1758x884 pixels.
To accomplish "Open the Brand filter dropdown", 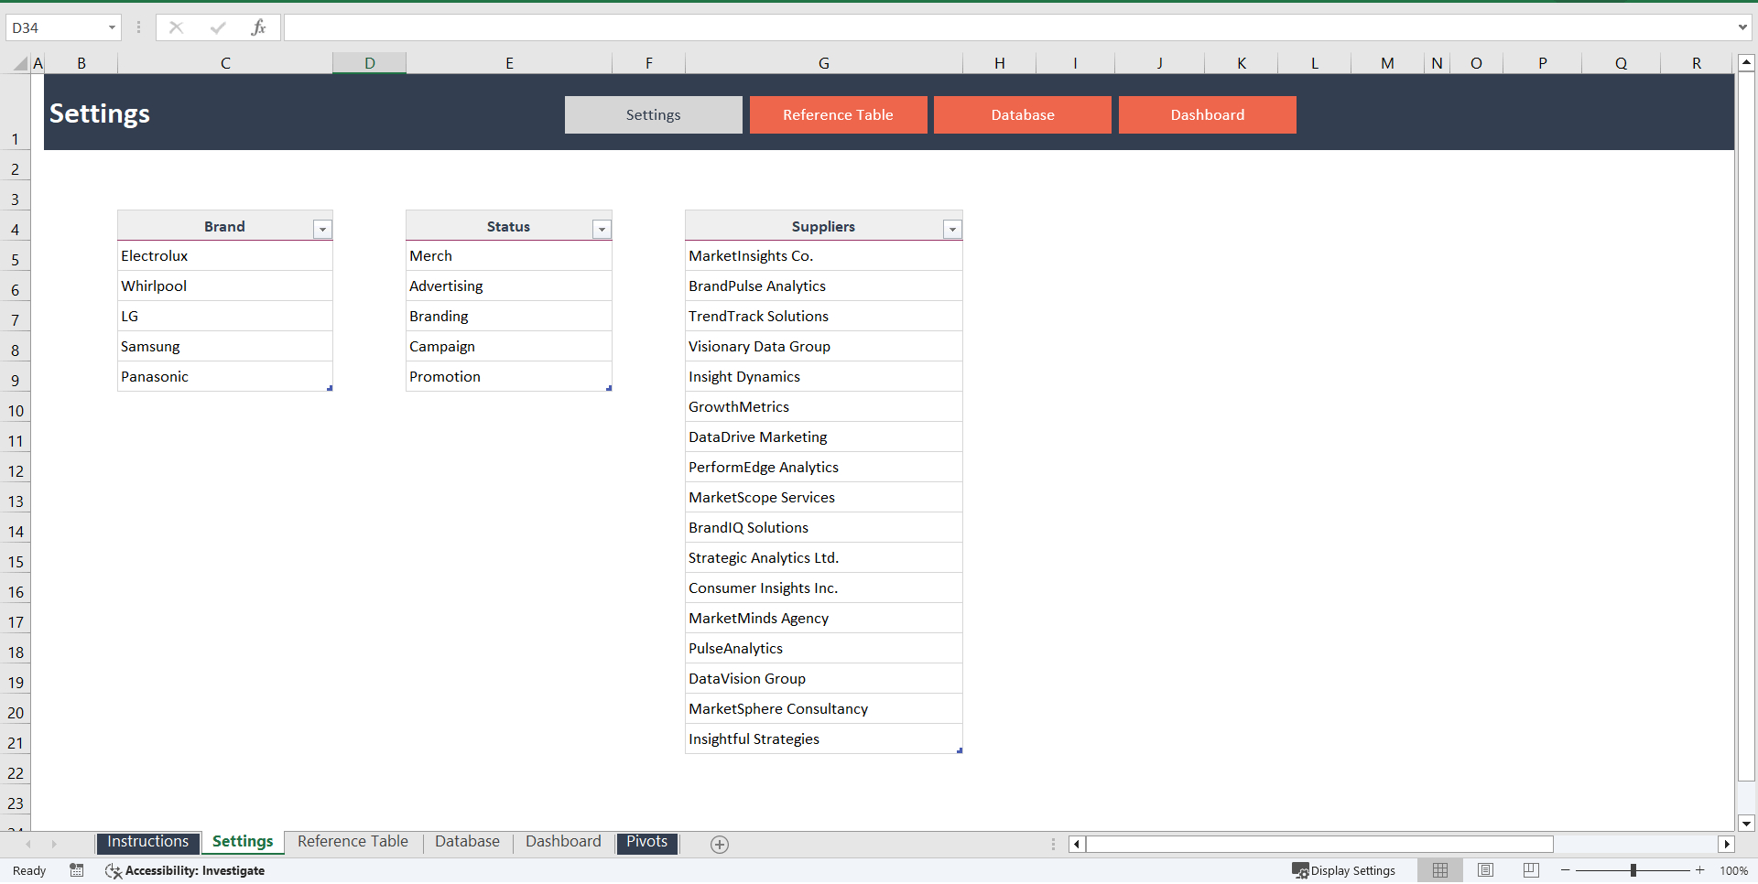I will [x=322, y=229].
